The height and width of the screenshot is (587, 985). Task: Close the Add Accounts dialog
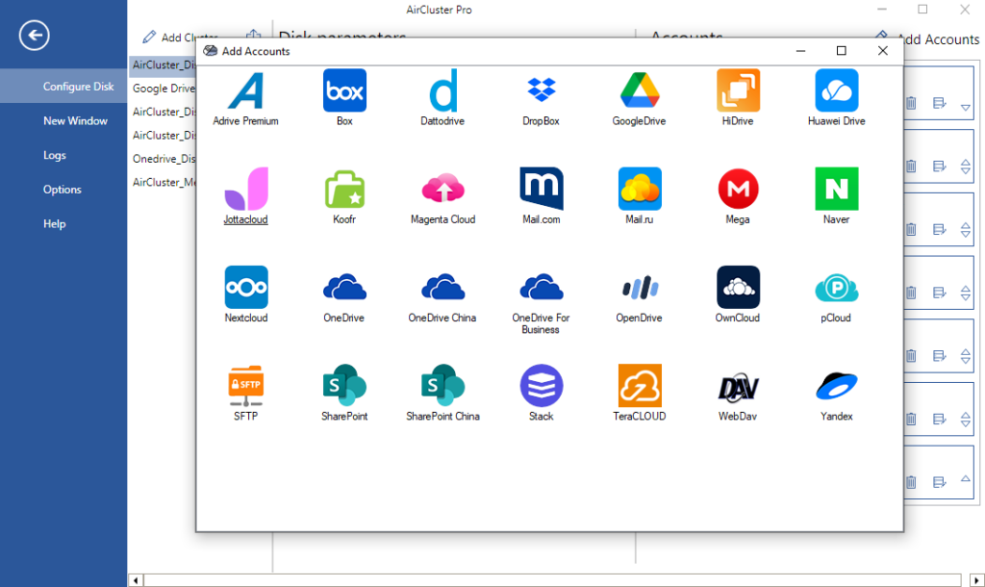tap(883, 51)
